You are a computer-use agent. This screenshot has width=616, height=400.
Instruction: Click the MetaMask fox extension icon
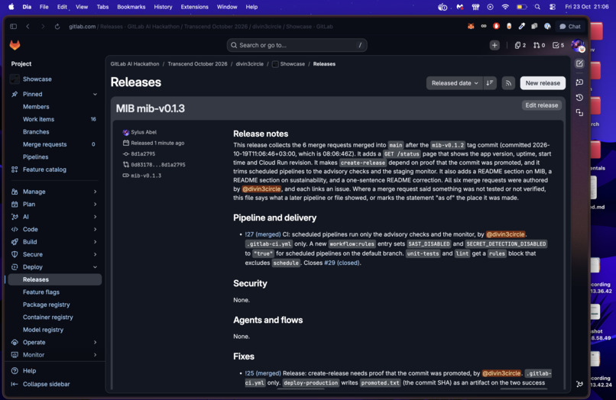pyautogui.click(x=471, y=26)
